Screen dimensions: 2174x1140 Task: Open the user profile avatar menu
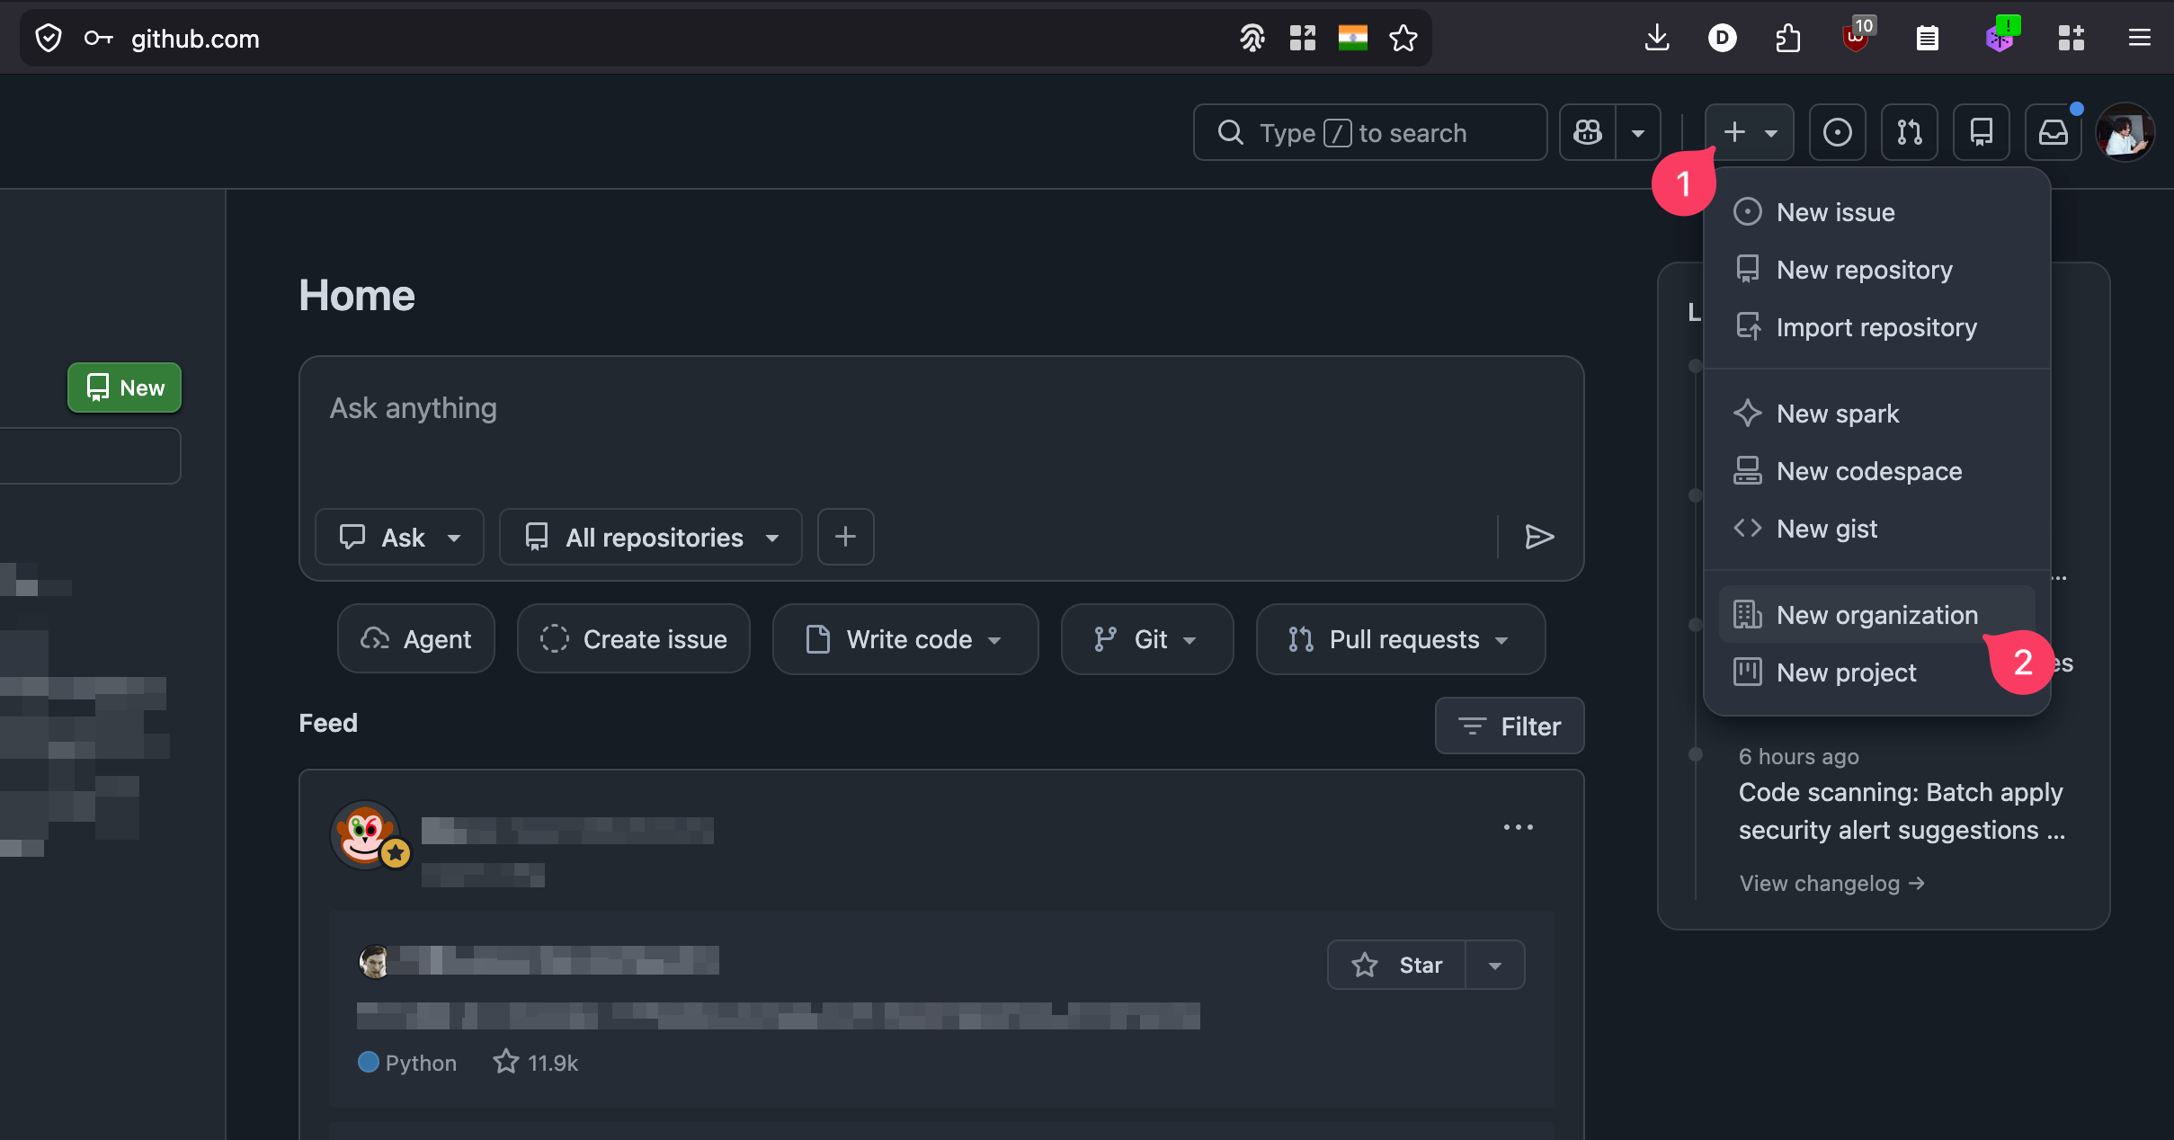tap(2125, 132)
